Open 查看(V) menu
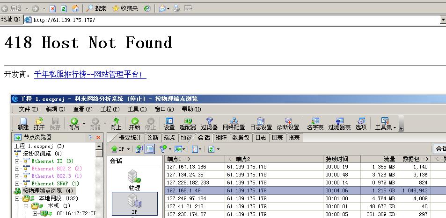This screenshot has height=218, width=446. pyautogui.click(x=83, y=109)
